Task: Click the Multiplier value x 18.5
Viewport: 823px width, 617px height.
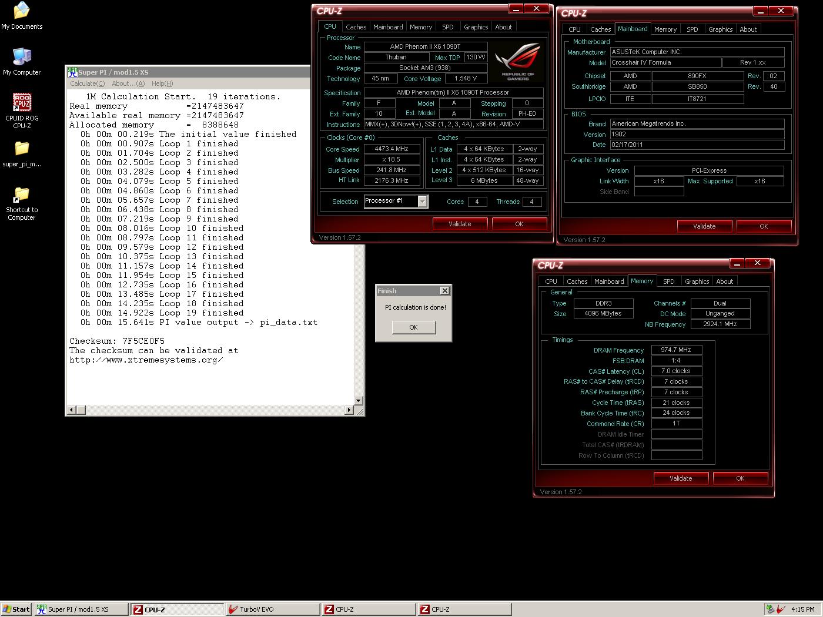Action: coord(392,159)
